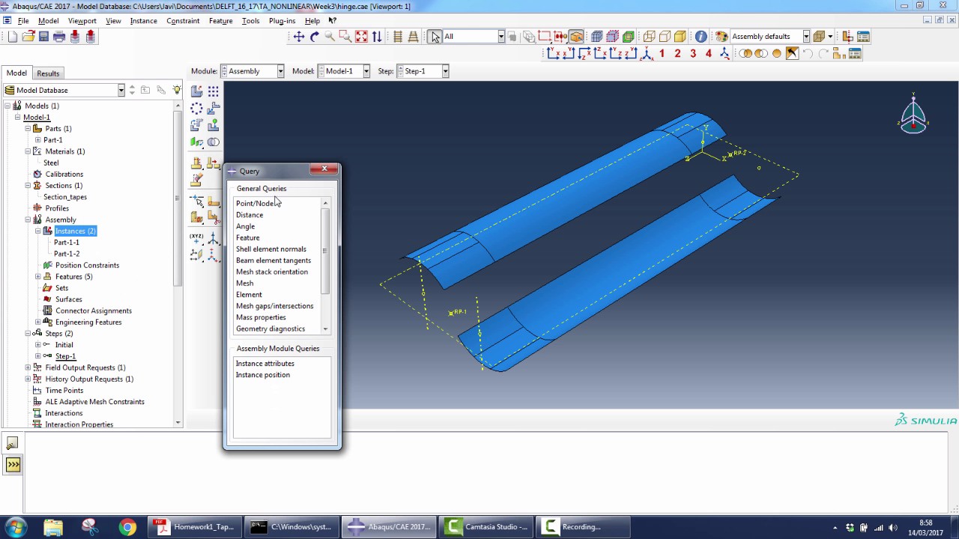Expand the Features (5) tree node
Viewport: 959px width, 539px height.
click(x=38, y=277)
